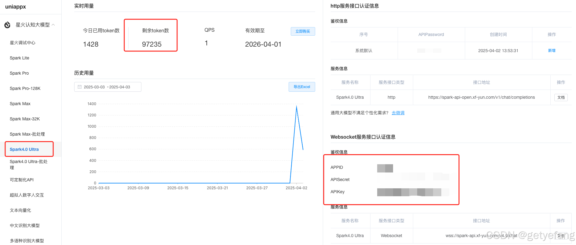This screenshot has height=245, width=576.
Task: Click remaining token value 97235
Action: (x=152, y=44)
